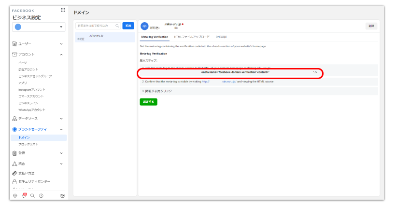Screen dimensions: 396x204
Task: Collapse the アカウント section chevron
Action: 61,54
